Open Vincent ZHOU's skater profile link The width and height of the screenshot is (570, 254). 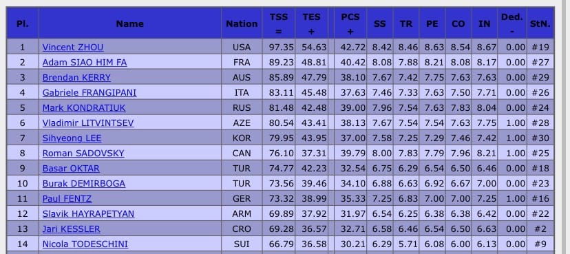click(73, 47)
